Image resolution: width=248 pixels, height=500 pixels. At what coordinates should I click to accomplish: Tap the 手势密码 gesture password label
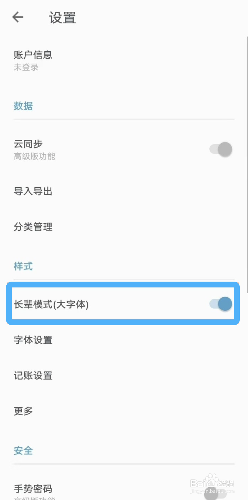[33, 489]
